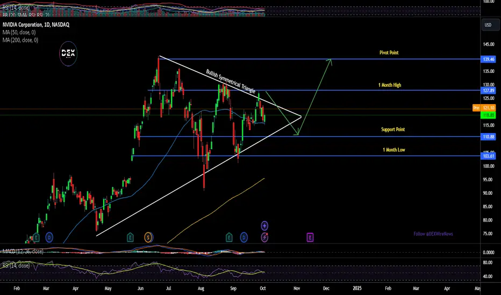Select the RSI (14, close) legend below MACD
Image resolution: width=501 pixels, height=295 pixels.
[16, 265]
